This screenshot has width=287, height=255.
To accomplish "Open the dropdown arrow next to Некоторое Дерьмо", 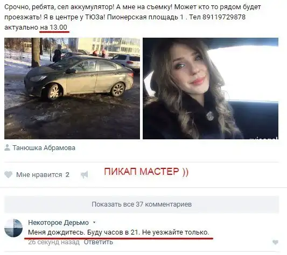I will [x=94, y=223].
